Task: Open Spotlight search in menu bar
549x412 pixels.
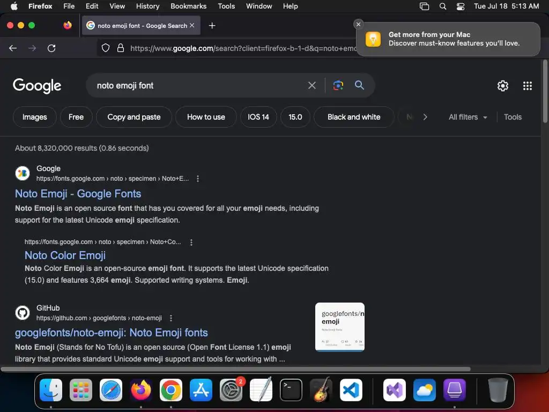Action: pos(443,6)
